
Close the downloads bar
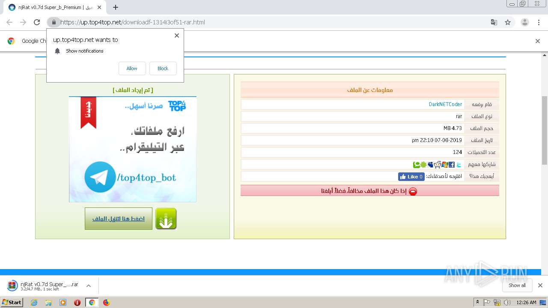click(540, 285)
